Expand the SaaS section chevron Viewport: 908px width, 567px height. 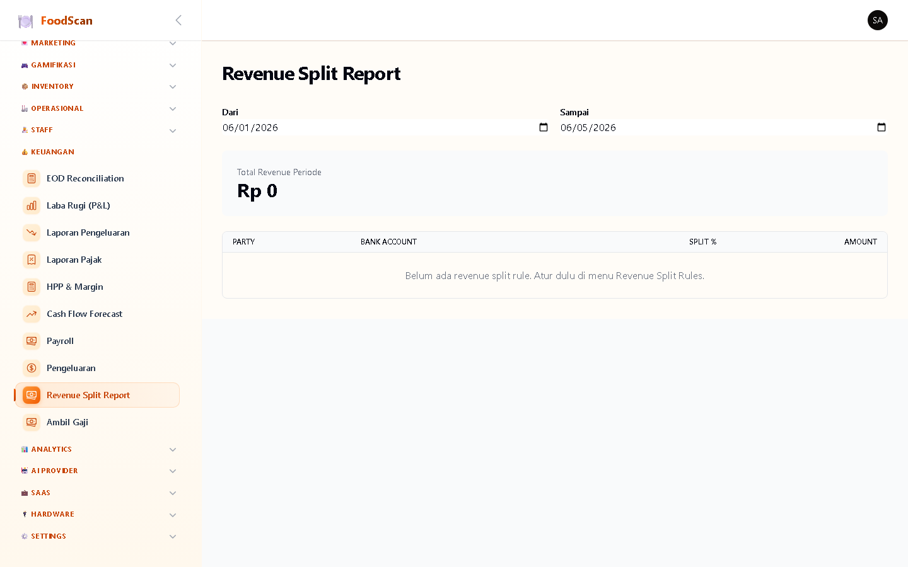tap(173, 493)
